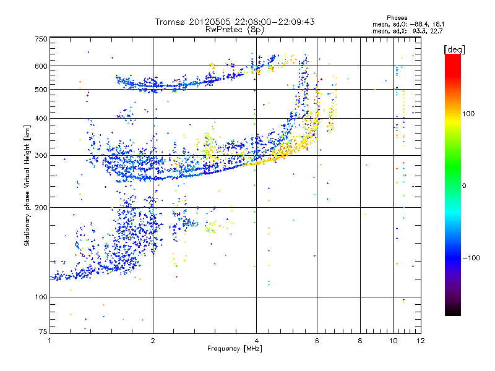Image resolution: width=495 pixels, height=371 pixels.
Task: Click the 'Stationary phase Virtual Height [km]' axis title
Action: pos(27,185)
